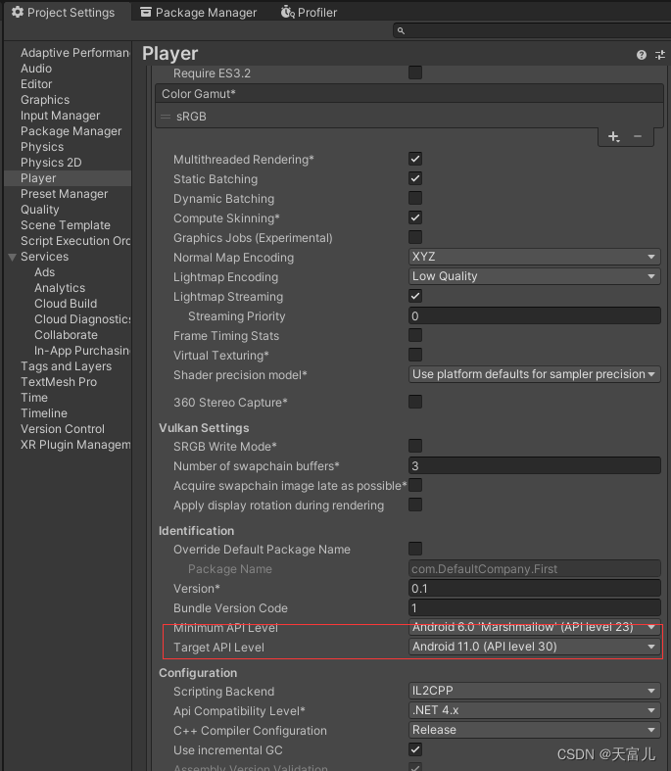Collapse the Services tree group
Viewport: 671px width, 771px height.
click(x=13, y=257)
